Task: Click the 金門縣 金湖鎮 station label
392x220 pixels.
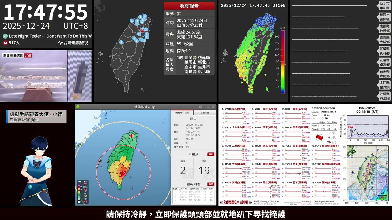Action: (384, 85)
